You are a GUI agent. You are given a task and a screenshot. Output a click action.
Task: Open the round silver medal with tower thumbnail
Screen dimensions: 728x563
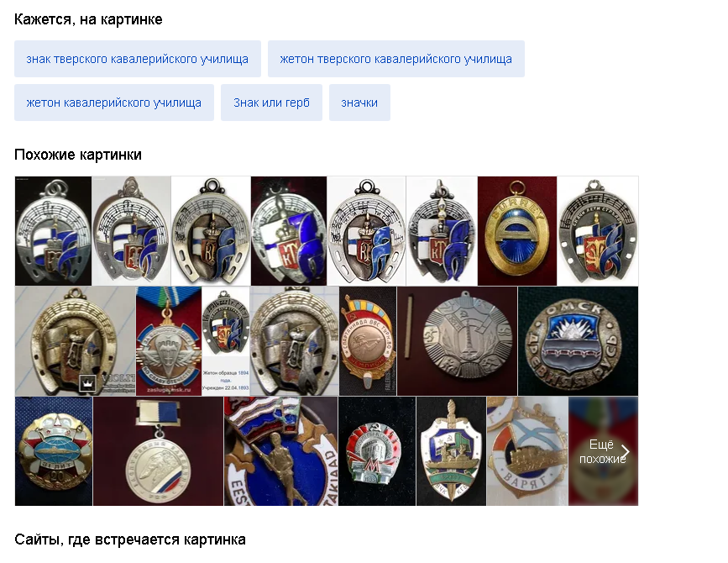tap(458, 341)
